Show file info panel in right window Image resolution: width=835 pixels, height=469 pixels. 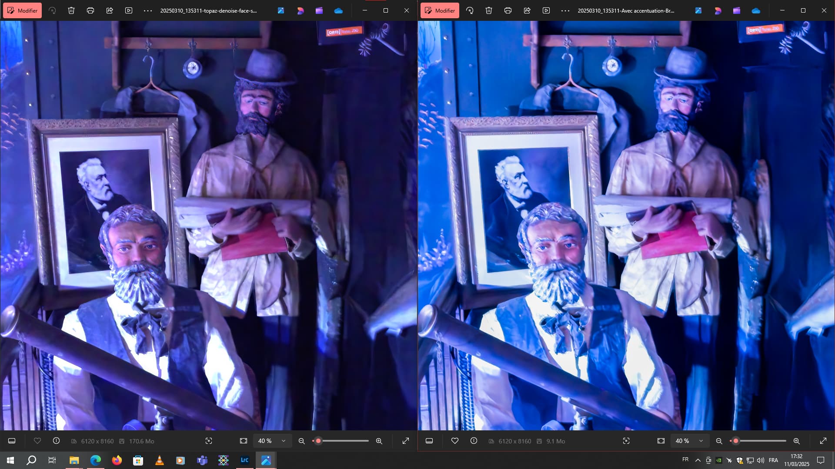(474, 441)
